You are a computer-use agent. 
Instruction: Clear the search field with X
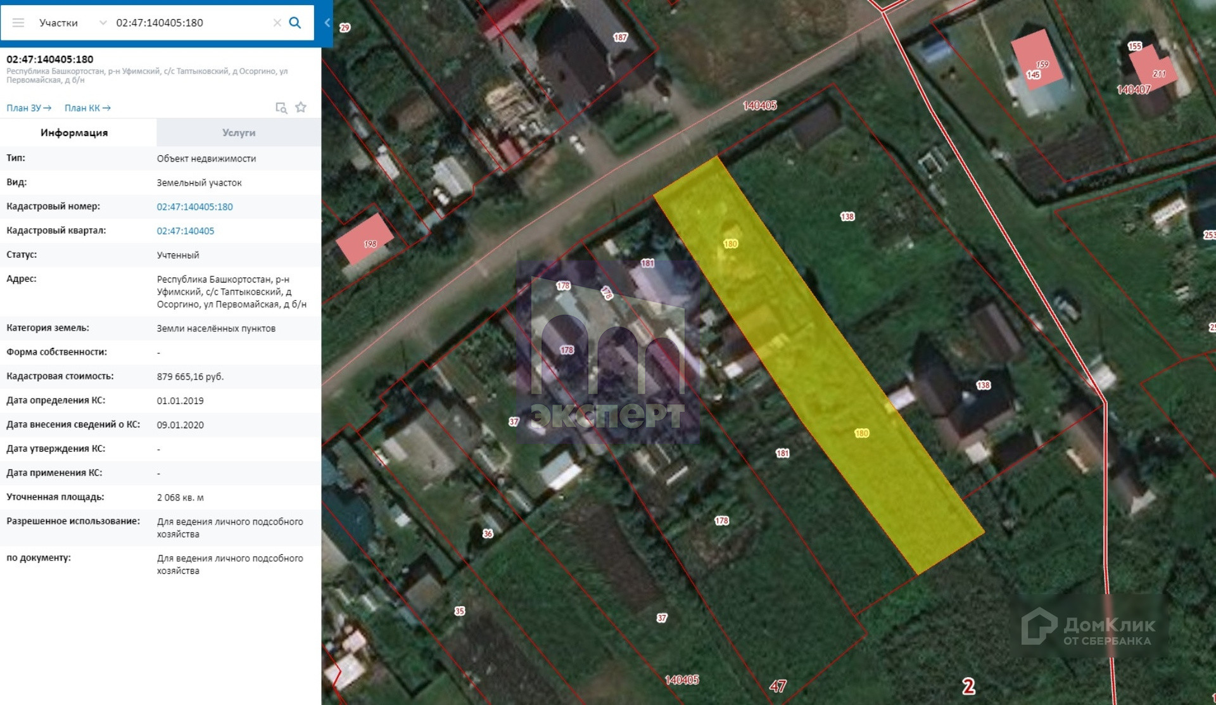277,23
